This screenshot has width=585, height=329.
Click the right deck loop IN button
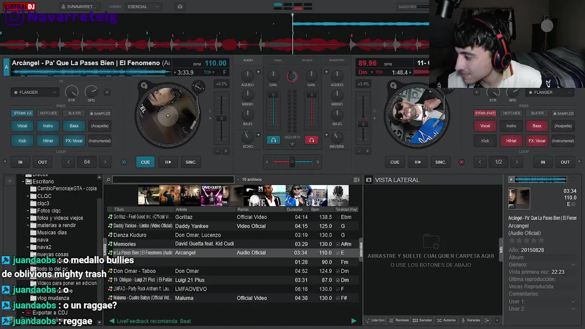coord(542,162)
